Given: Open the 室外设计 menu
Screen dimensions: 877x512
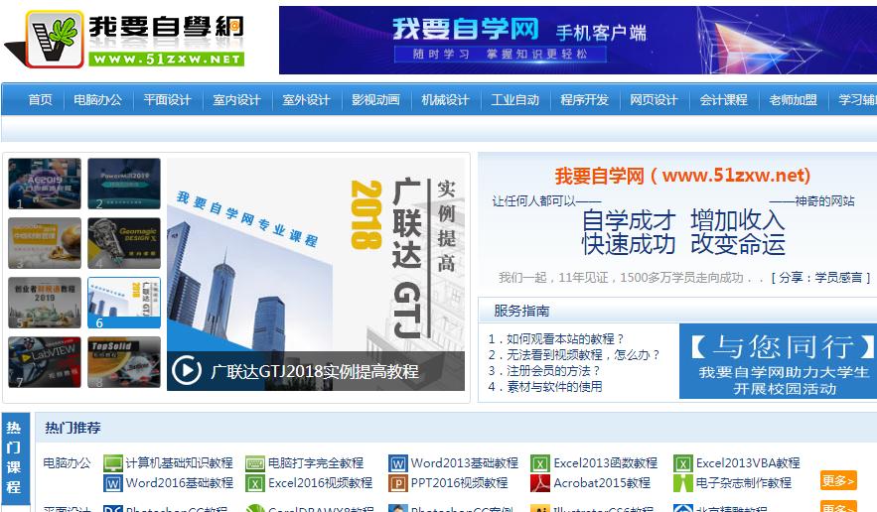Looking at the screenshot, I should point(306,100).
